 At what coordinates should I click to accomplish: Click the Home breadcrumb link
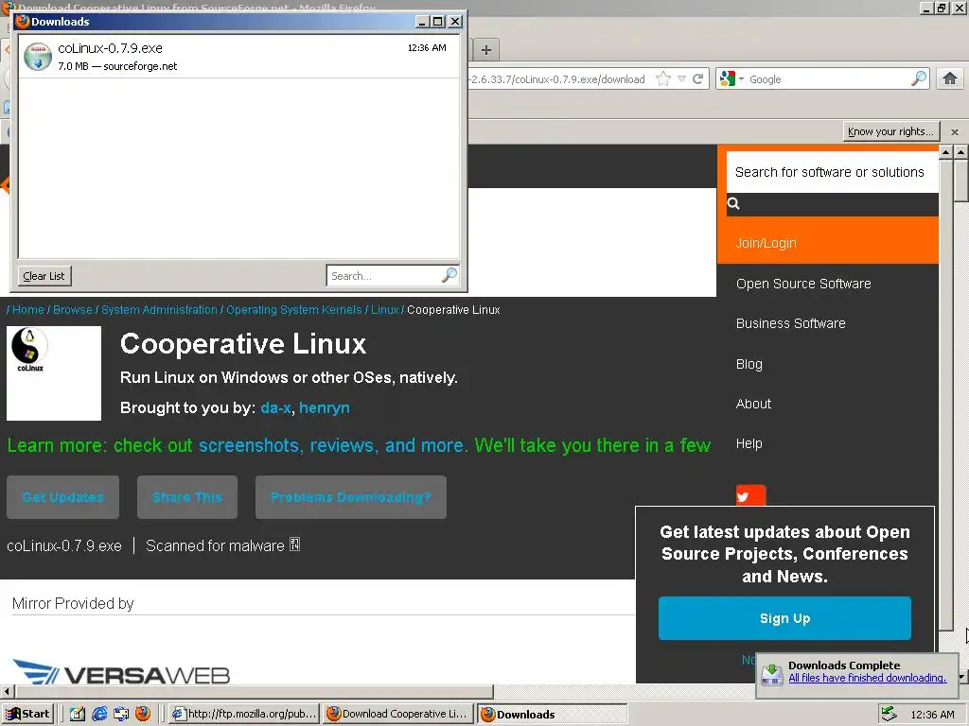coord(28,310)
